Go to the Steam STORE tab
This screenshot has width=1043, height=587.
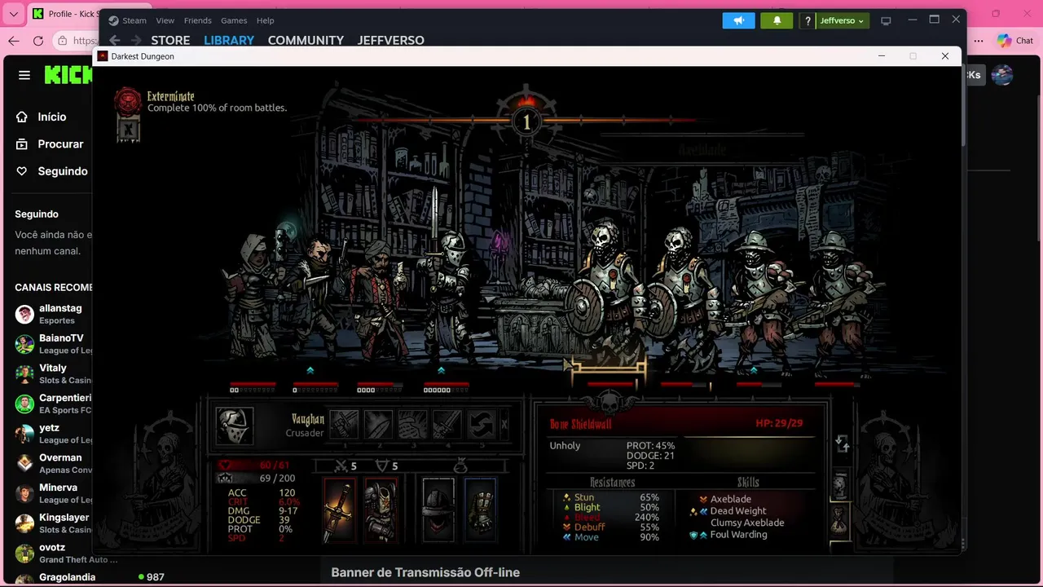[170, 40]
